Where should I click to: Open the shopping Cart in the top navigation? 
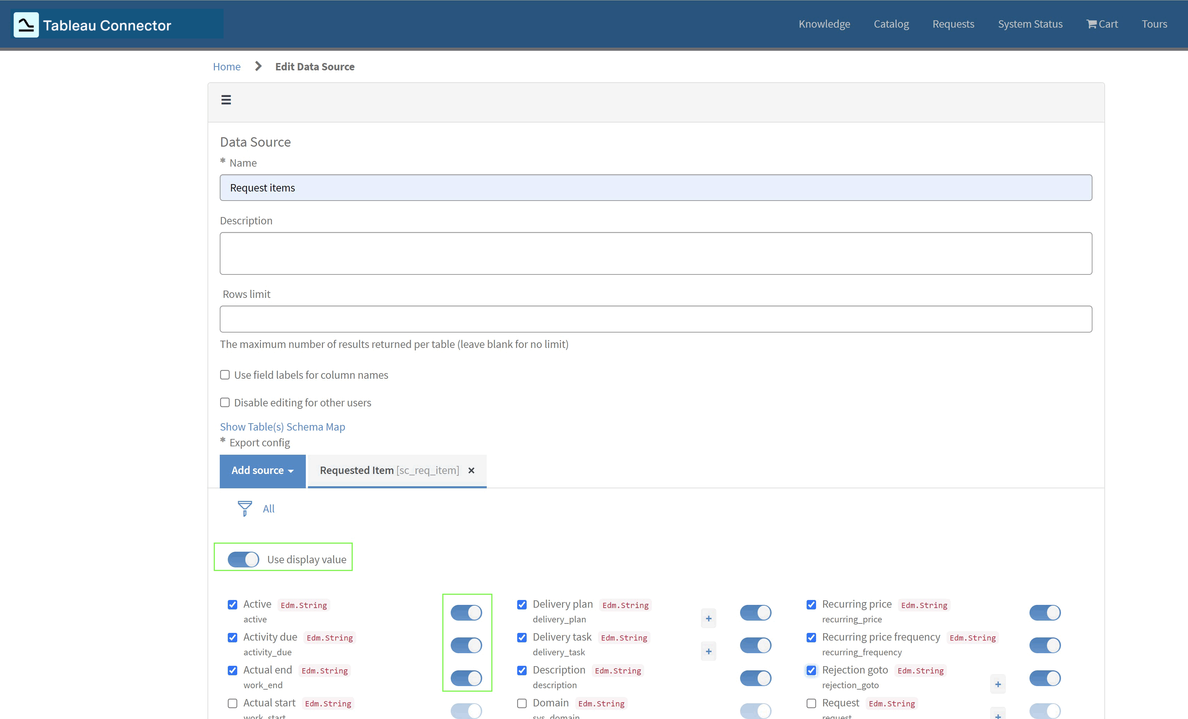pos(1102,24)
